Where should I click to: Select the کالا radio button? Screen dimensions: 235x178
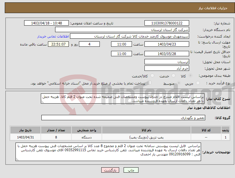coord(191,76)
